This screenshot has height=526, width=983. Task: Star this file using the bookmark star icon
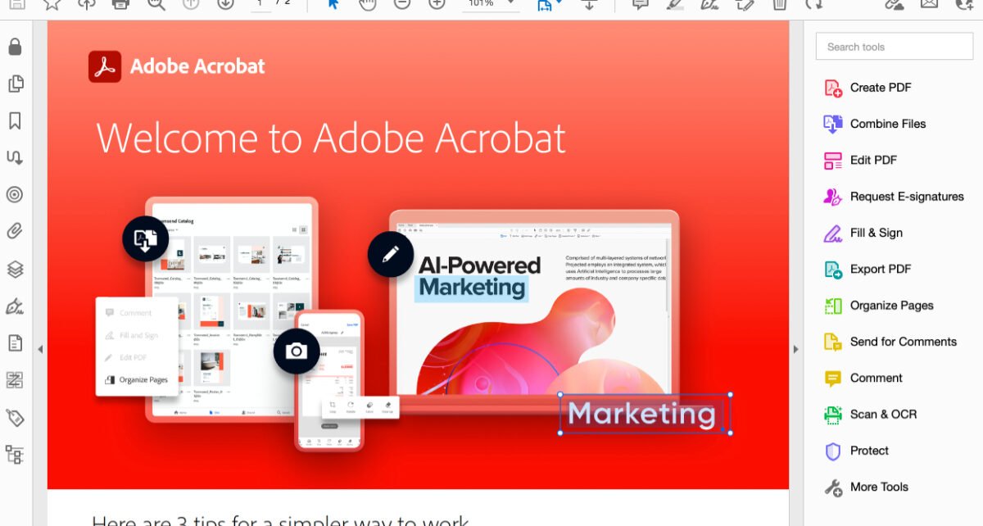tap(52, 3)
